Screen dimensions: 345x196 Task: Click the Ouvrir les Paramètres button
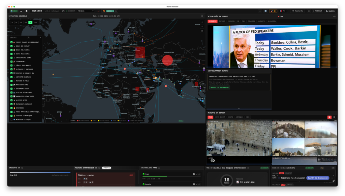click(220, 87)
